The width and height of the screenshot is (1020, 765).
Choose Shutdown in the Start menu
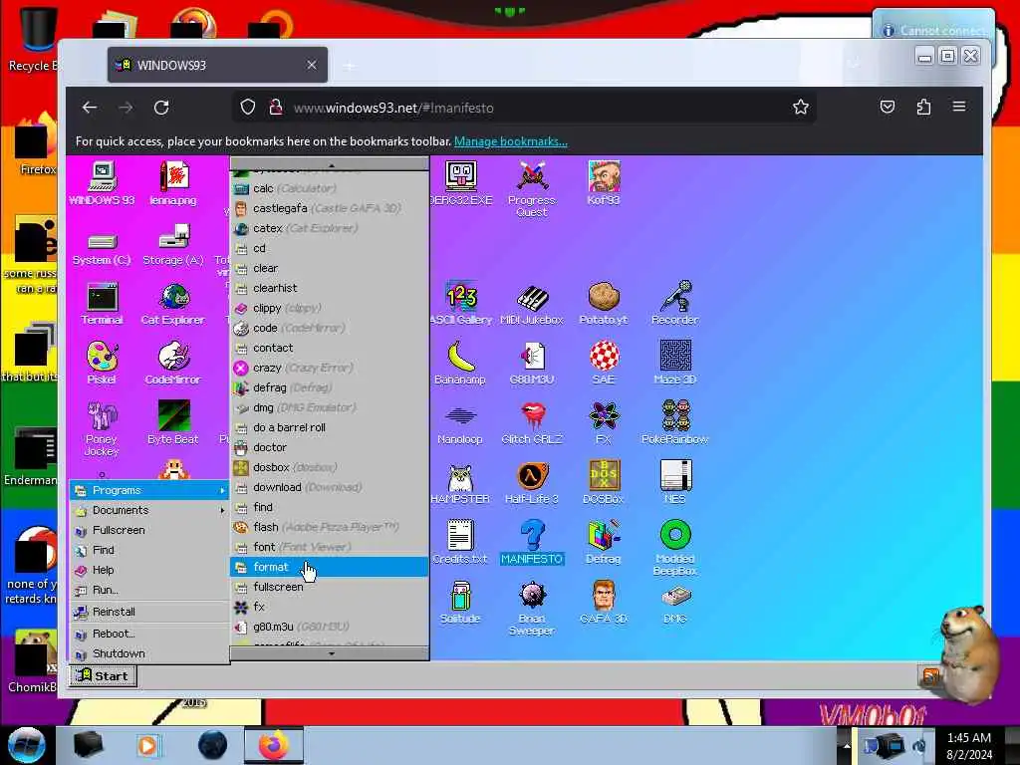tap(149, 653)
